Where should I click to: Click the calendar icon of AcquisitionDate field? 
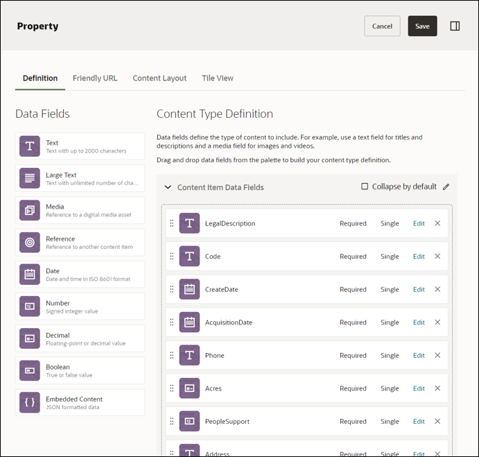(x=189, y=322)
